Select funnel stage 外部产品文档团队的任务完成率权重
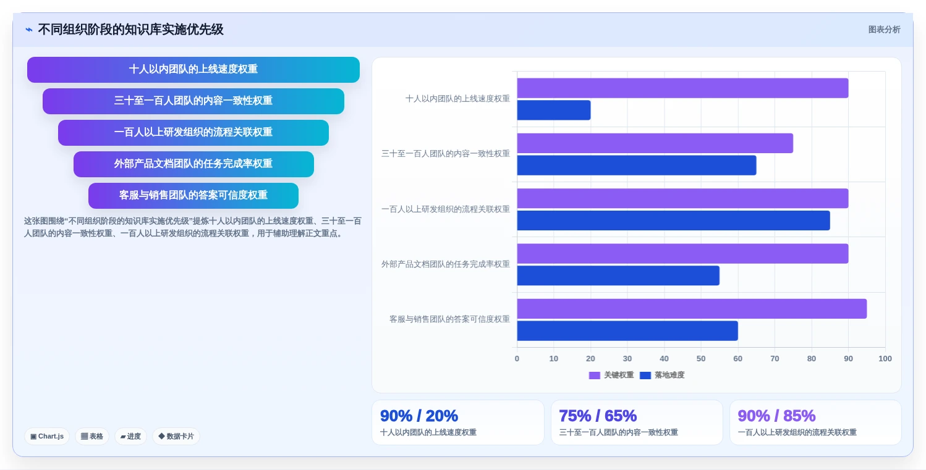 click(x=193, y=164)
